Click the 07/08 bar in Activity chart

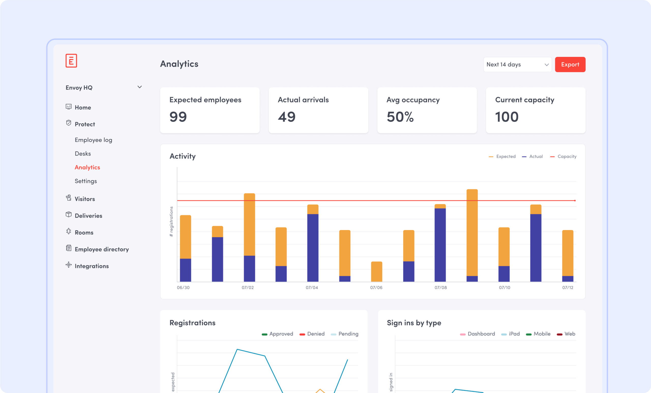click(440, 243)
